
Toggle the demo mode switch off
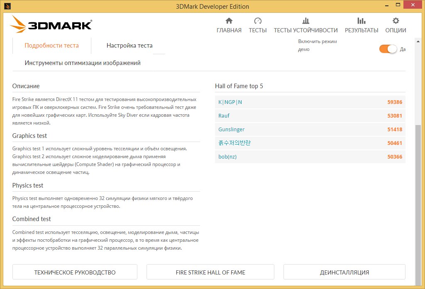point(388,49)
